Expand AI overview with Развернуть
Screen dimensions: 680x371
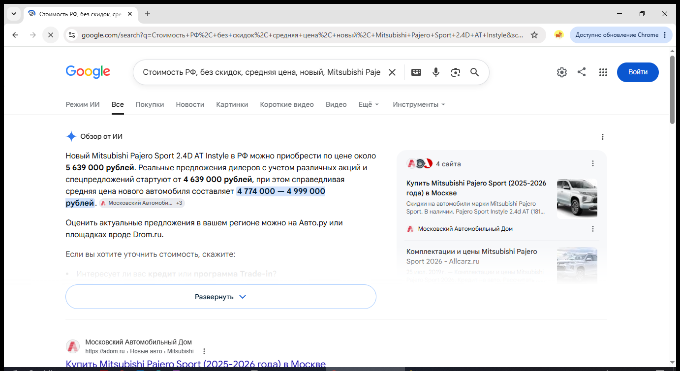click(221, 297)
